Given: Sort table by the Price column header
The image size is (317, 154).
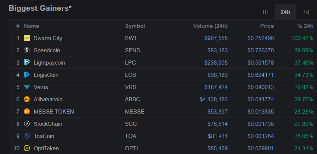Looking at the screenshot, I should [267, 26].
